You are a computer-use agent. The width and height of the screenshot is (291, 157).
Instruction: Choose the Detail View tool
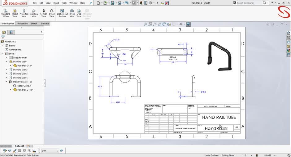click(x=52, y=13)
